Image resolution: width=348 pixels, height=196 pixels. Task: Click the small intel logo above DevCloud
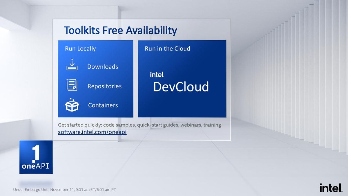(157, 74)
